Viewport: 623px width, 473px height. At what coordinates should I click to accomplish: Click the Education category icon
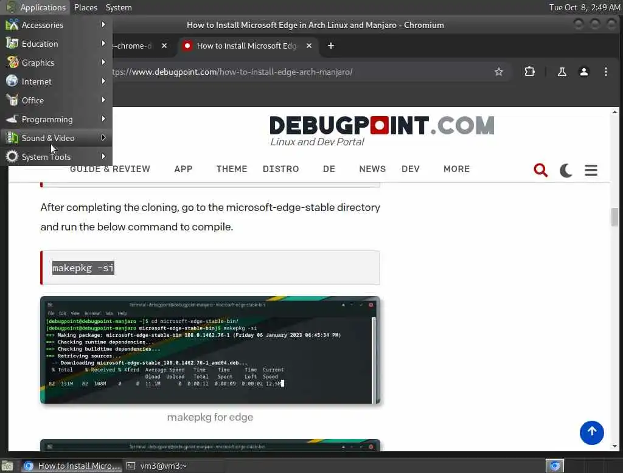12,43
